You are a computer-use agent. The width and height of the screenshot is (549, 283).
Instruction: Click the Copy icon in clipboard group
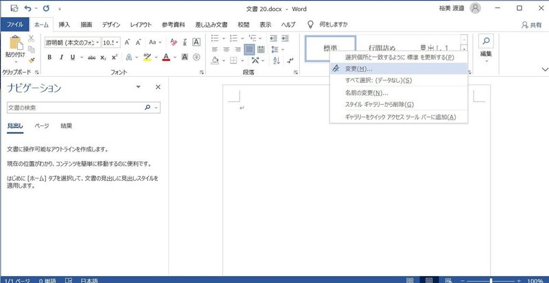point(31,49)
